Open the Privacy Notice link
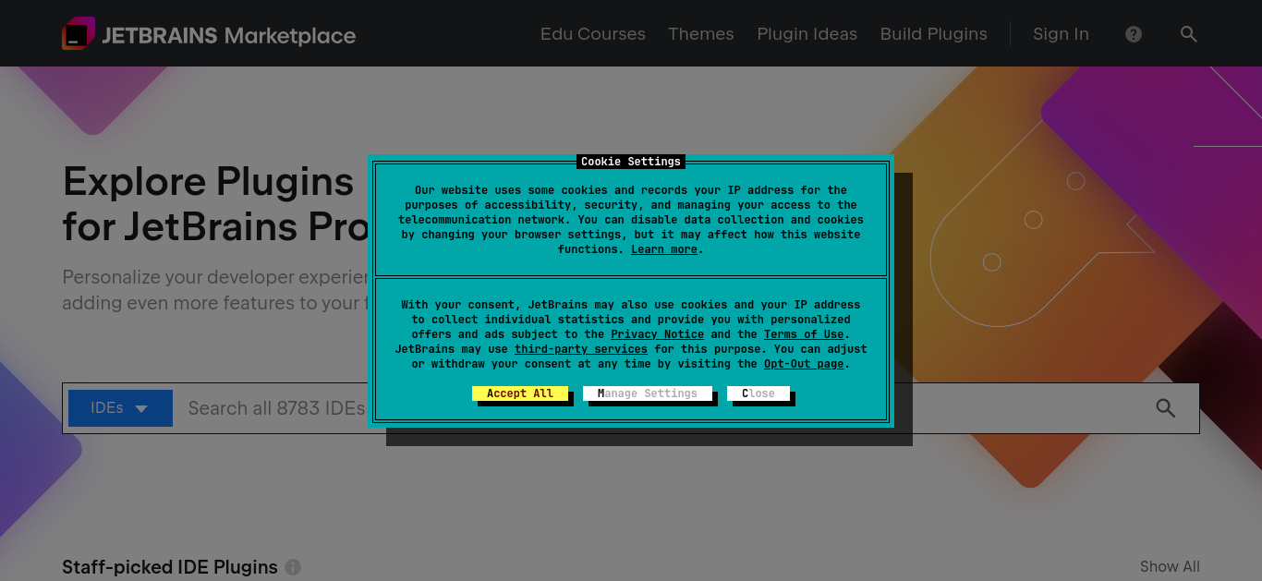 tap(658, 334)
